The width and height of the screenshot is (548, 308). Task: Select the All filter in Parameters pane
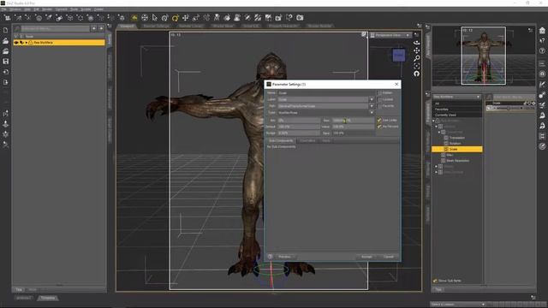click(457, 104)
